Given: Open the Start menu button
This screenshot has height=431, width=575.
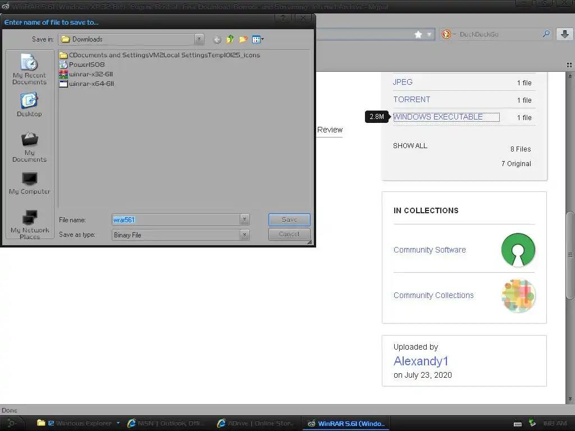Looking at the screenshot, I should pos(11,423).
